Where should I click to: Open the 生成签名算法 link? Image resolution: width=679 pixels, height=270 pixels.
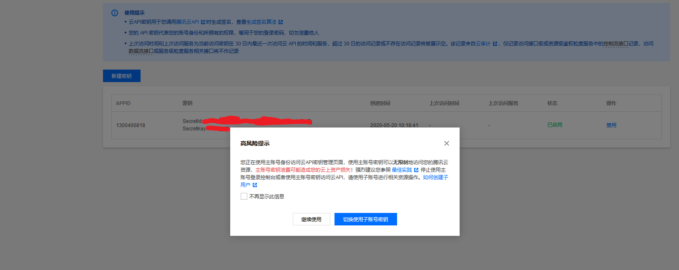[261, 22]
